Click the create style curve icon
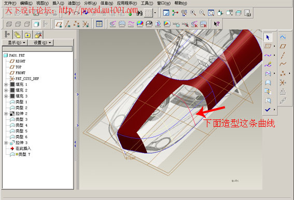 click(x=268, y=55)
